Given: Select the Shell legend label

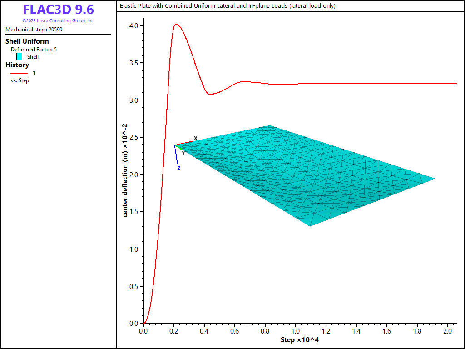Looking at the screenshot, I should [x=33, y=57].
